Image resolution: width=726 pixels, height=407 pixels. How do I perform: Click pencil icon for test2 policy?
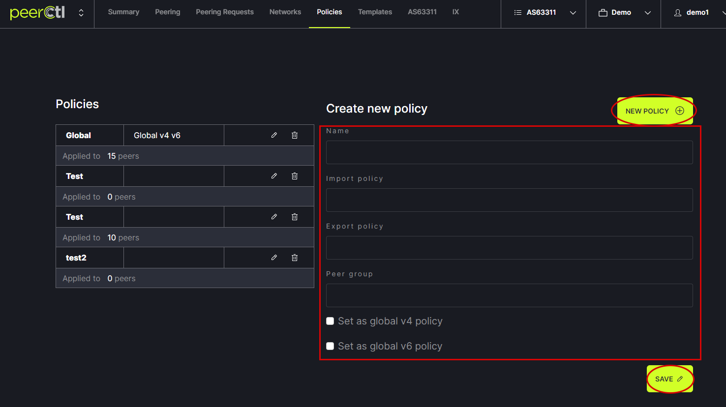[274, 258]
